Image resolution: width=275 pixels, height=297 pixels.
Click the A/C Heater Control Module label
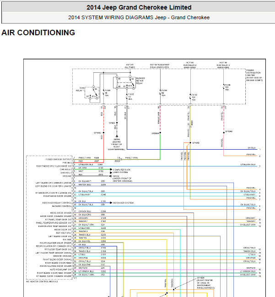pyautogui.click(x=43, y=281)
